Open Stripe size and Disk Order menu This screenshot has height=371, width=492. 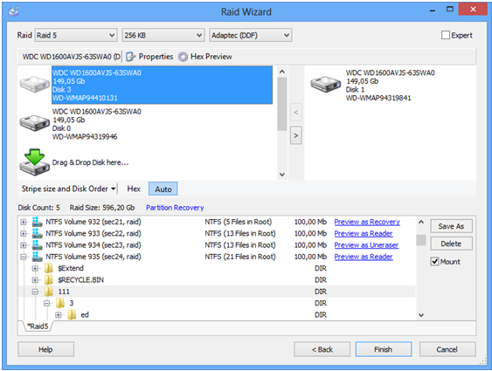(68, 189)
